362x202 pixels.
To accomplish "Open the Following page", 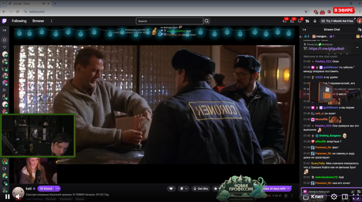I will [19, 21].
